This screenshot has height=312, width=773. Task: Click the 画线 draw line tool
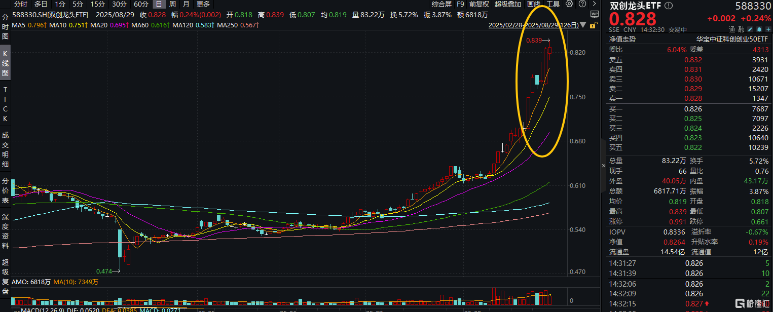(534, 4)
